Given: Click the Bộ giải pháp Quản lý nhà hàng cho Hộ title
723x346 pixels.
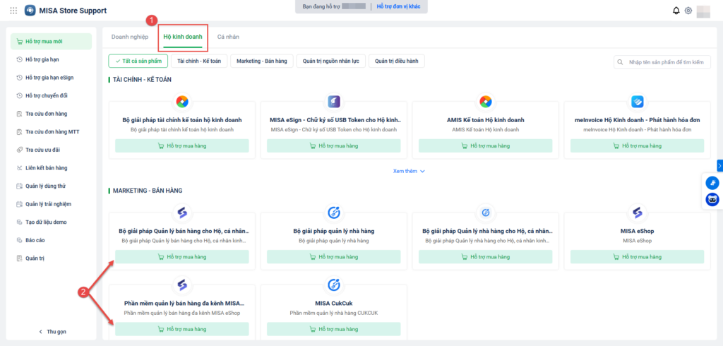Looking at the screenshot, I should [487, 231].
